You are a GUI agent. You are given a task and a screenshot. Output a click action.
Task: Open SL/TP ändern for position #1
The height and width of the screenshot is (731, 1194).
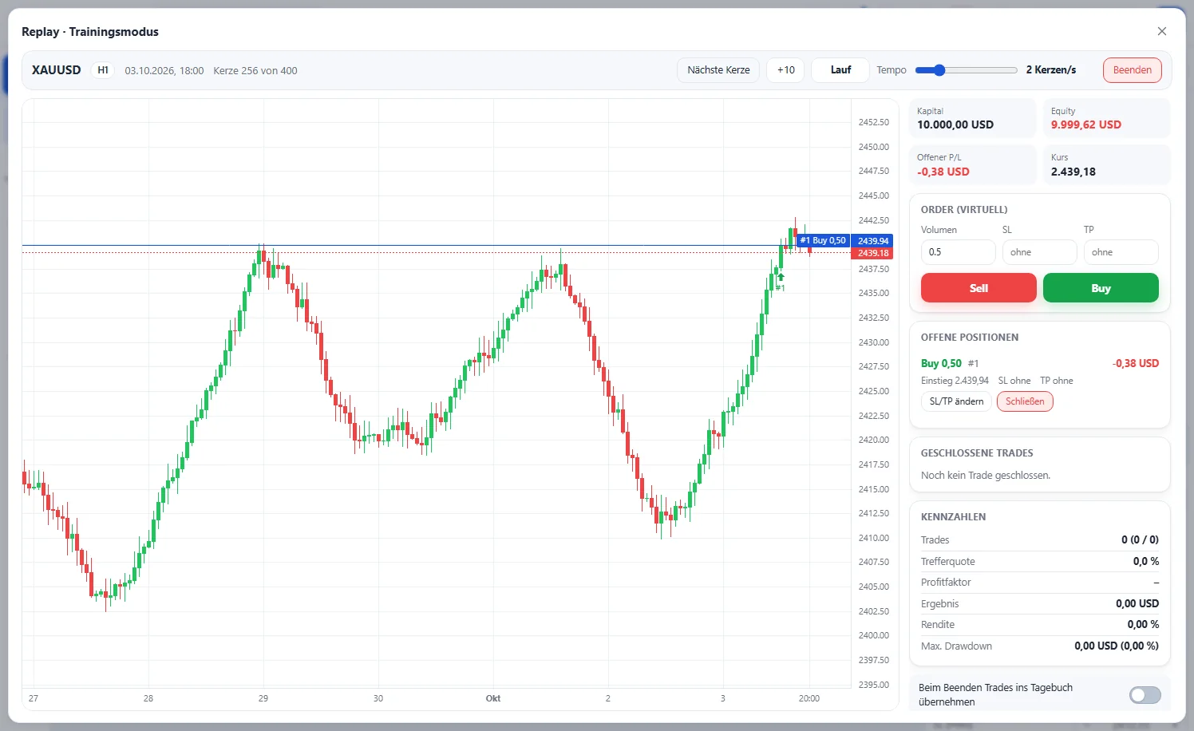pyautogui.click(x=956, y=401)
